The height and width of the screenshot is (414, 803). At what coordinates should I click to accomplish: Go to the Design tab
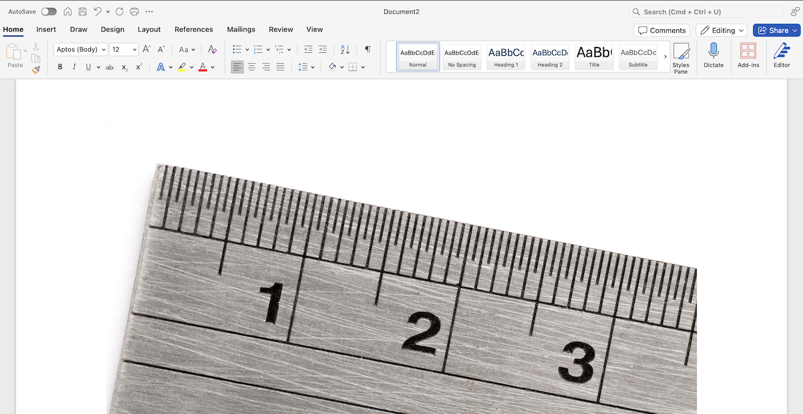[x=112, y=29]
